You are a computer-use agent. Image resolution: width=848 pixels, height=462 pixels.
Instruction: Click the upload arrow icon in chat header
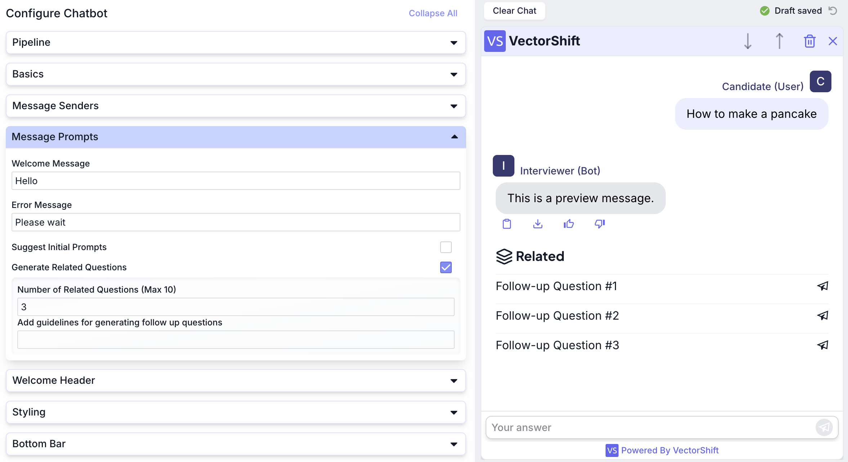pyautogui.click(x=779, y=41)
